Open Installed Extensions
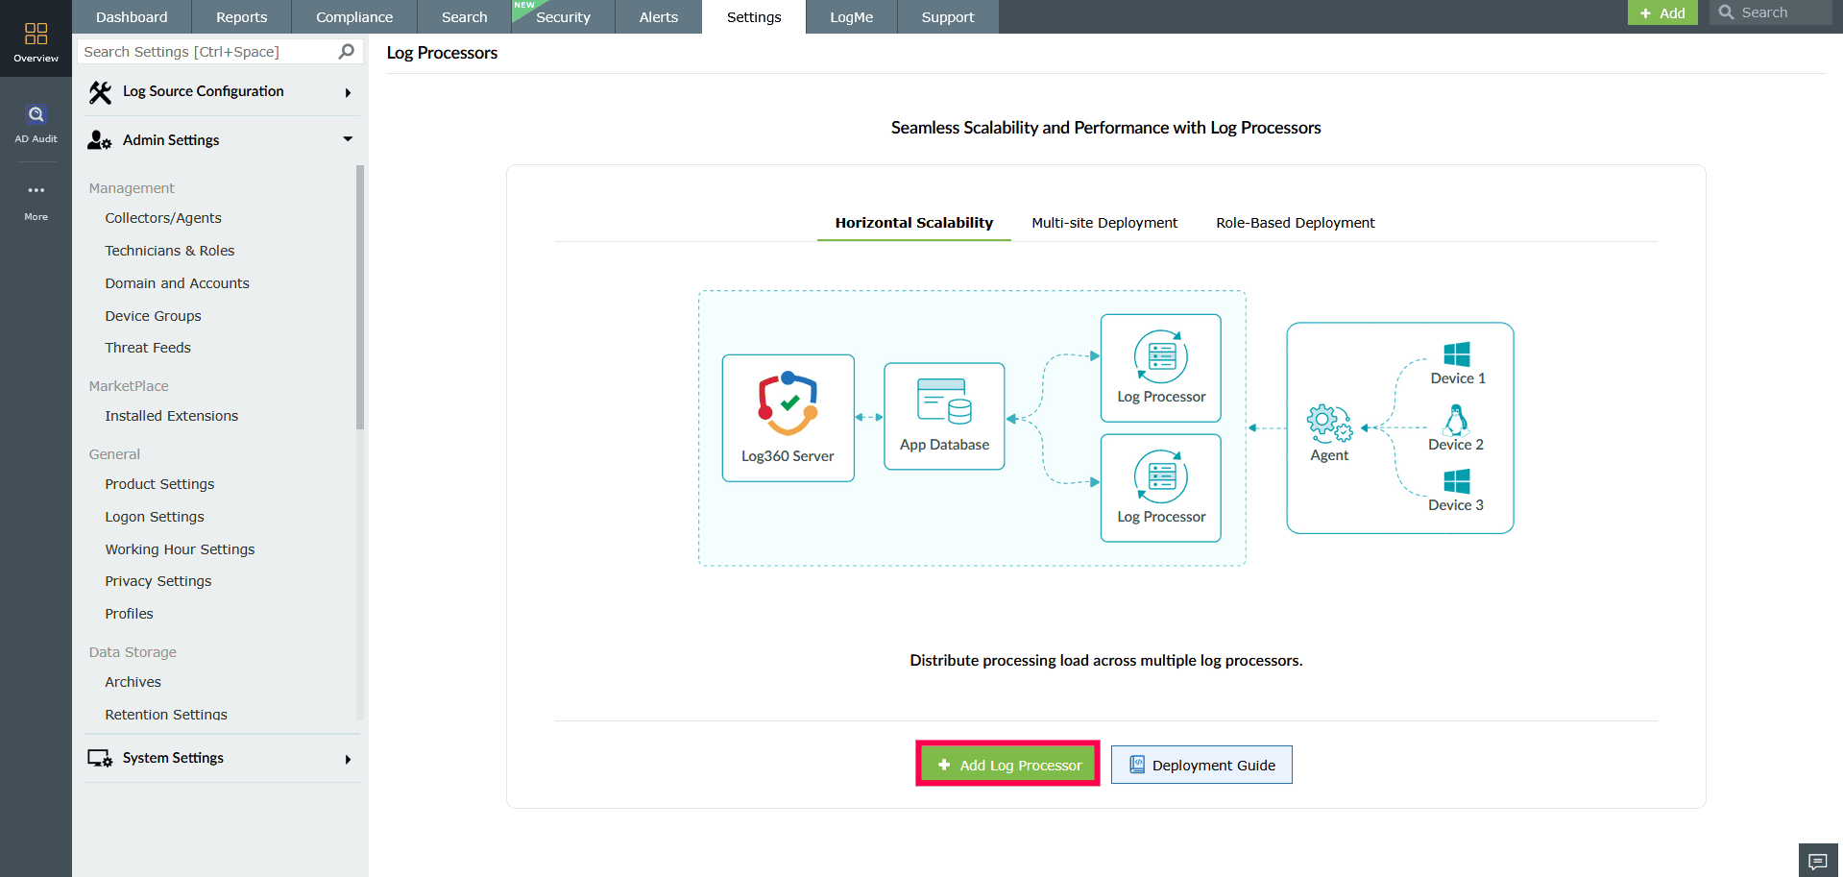The image size is (1843, 877). point(172,416)
